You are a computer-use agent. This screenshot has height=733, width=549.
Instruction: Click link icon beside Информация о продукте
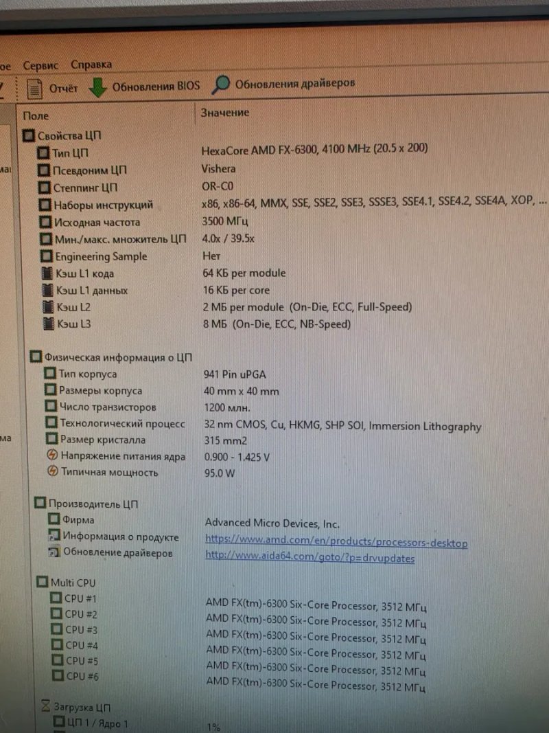(54, 535)
